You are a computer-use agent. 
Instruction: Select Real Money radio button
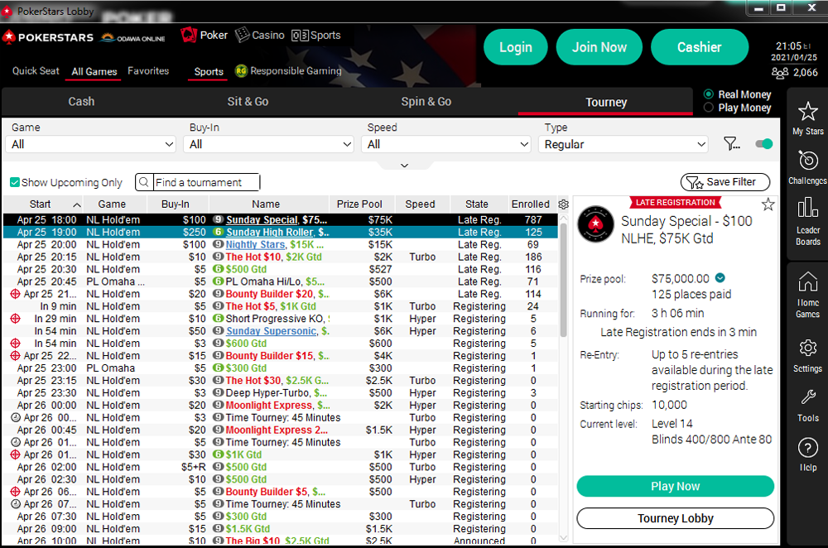pyautogui.click(x=709, y=94)
